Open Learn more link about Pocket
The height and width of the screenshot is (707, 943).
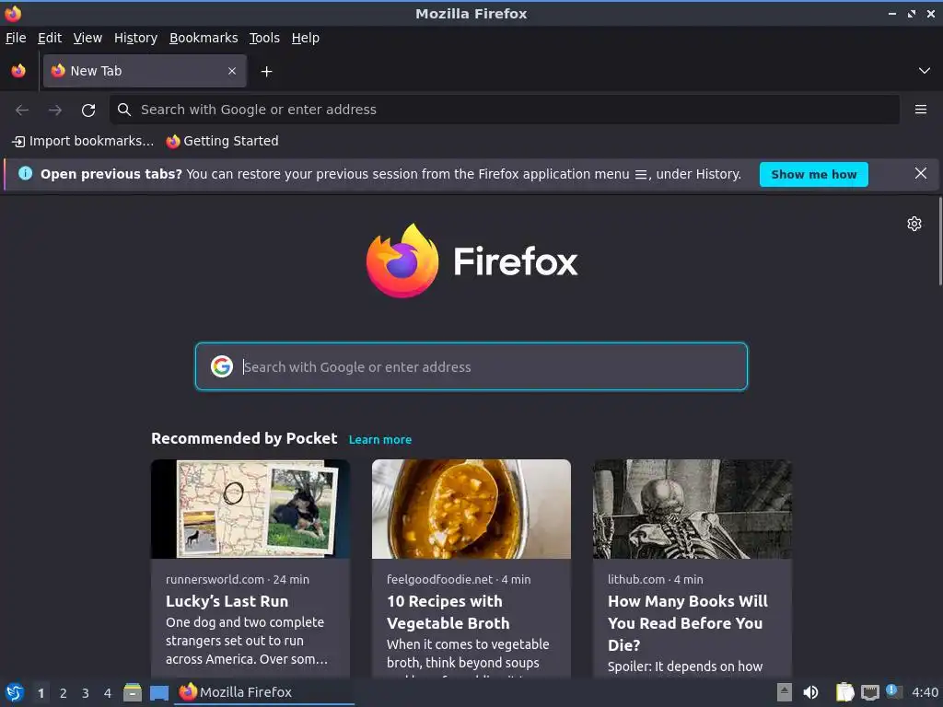click(380, 439)
